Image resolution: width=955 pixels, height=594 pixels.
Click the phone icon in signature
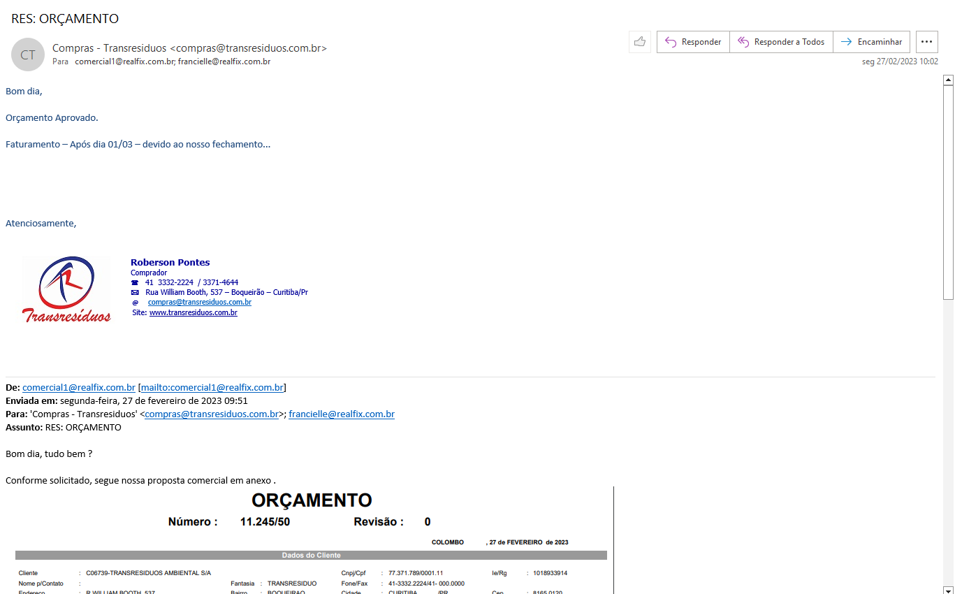tap(135, 283)
